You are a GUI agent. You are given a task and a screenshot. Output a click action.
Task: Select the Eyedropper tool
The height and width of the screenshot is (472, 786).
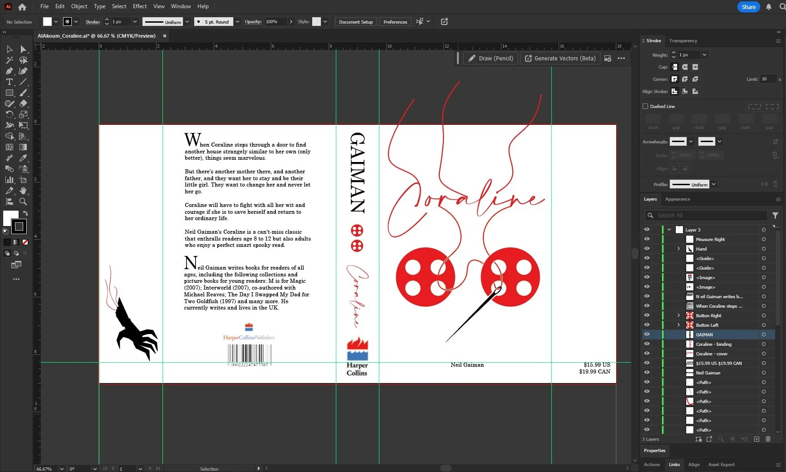23,158
